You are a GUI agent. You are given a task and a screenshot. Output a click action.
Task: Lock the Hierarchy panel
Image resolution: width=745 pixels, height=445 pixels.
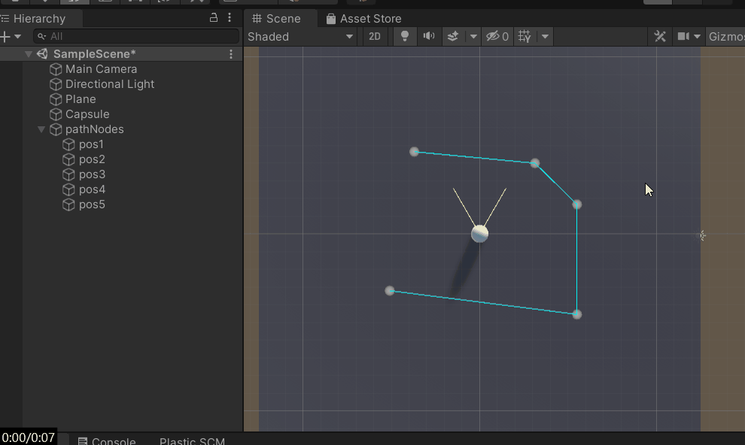(x=214, y=18)
